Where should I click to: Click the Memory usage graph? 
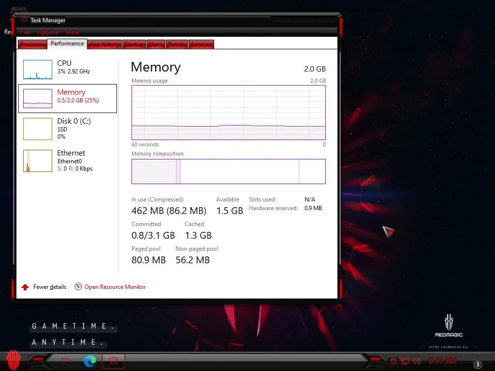(229, 112)
